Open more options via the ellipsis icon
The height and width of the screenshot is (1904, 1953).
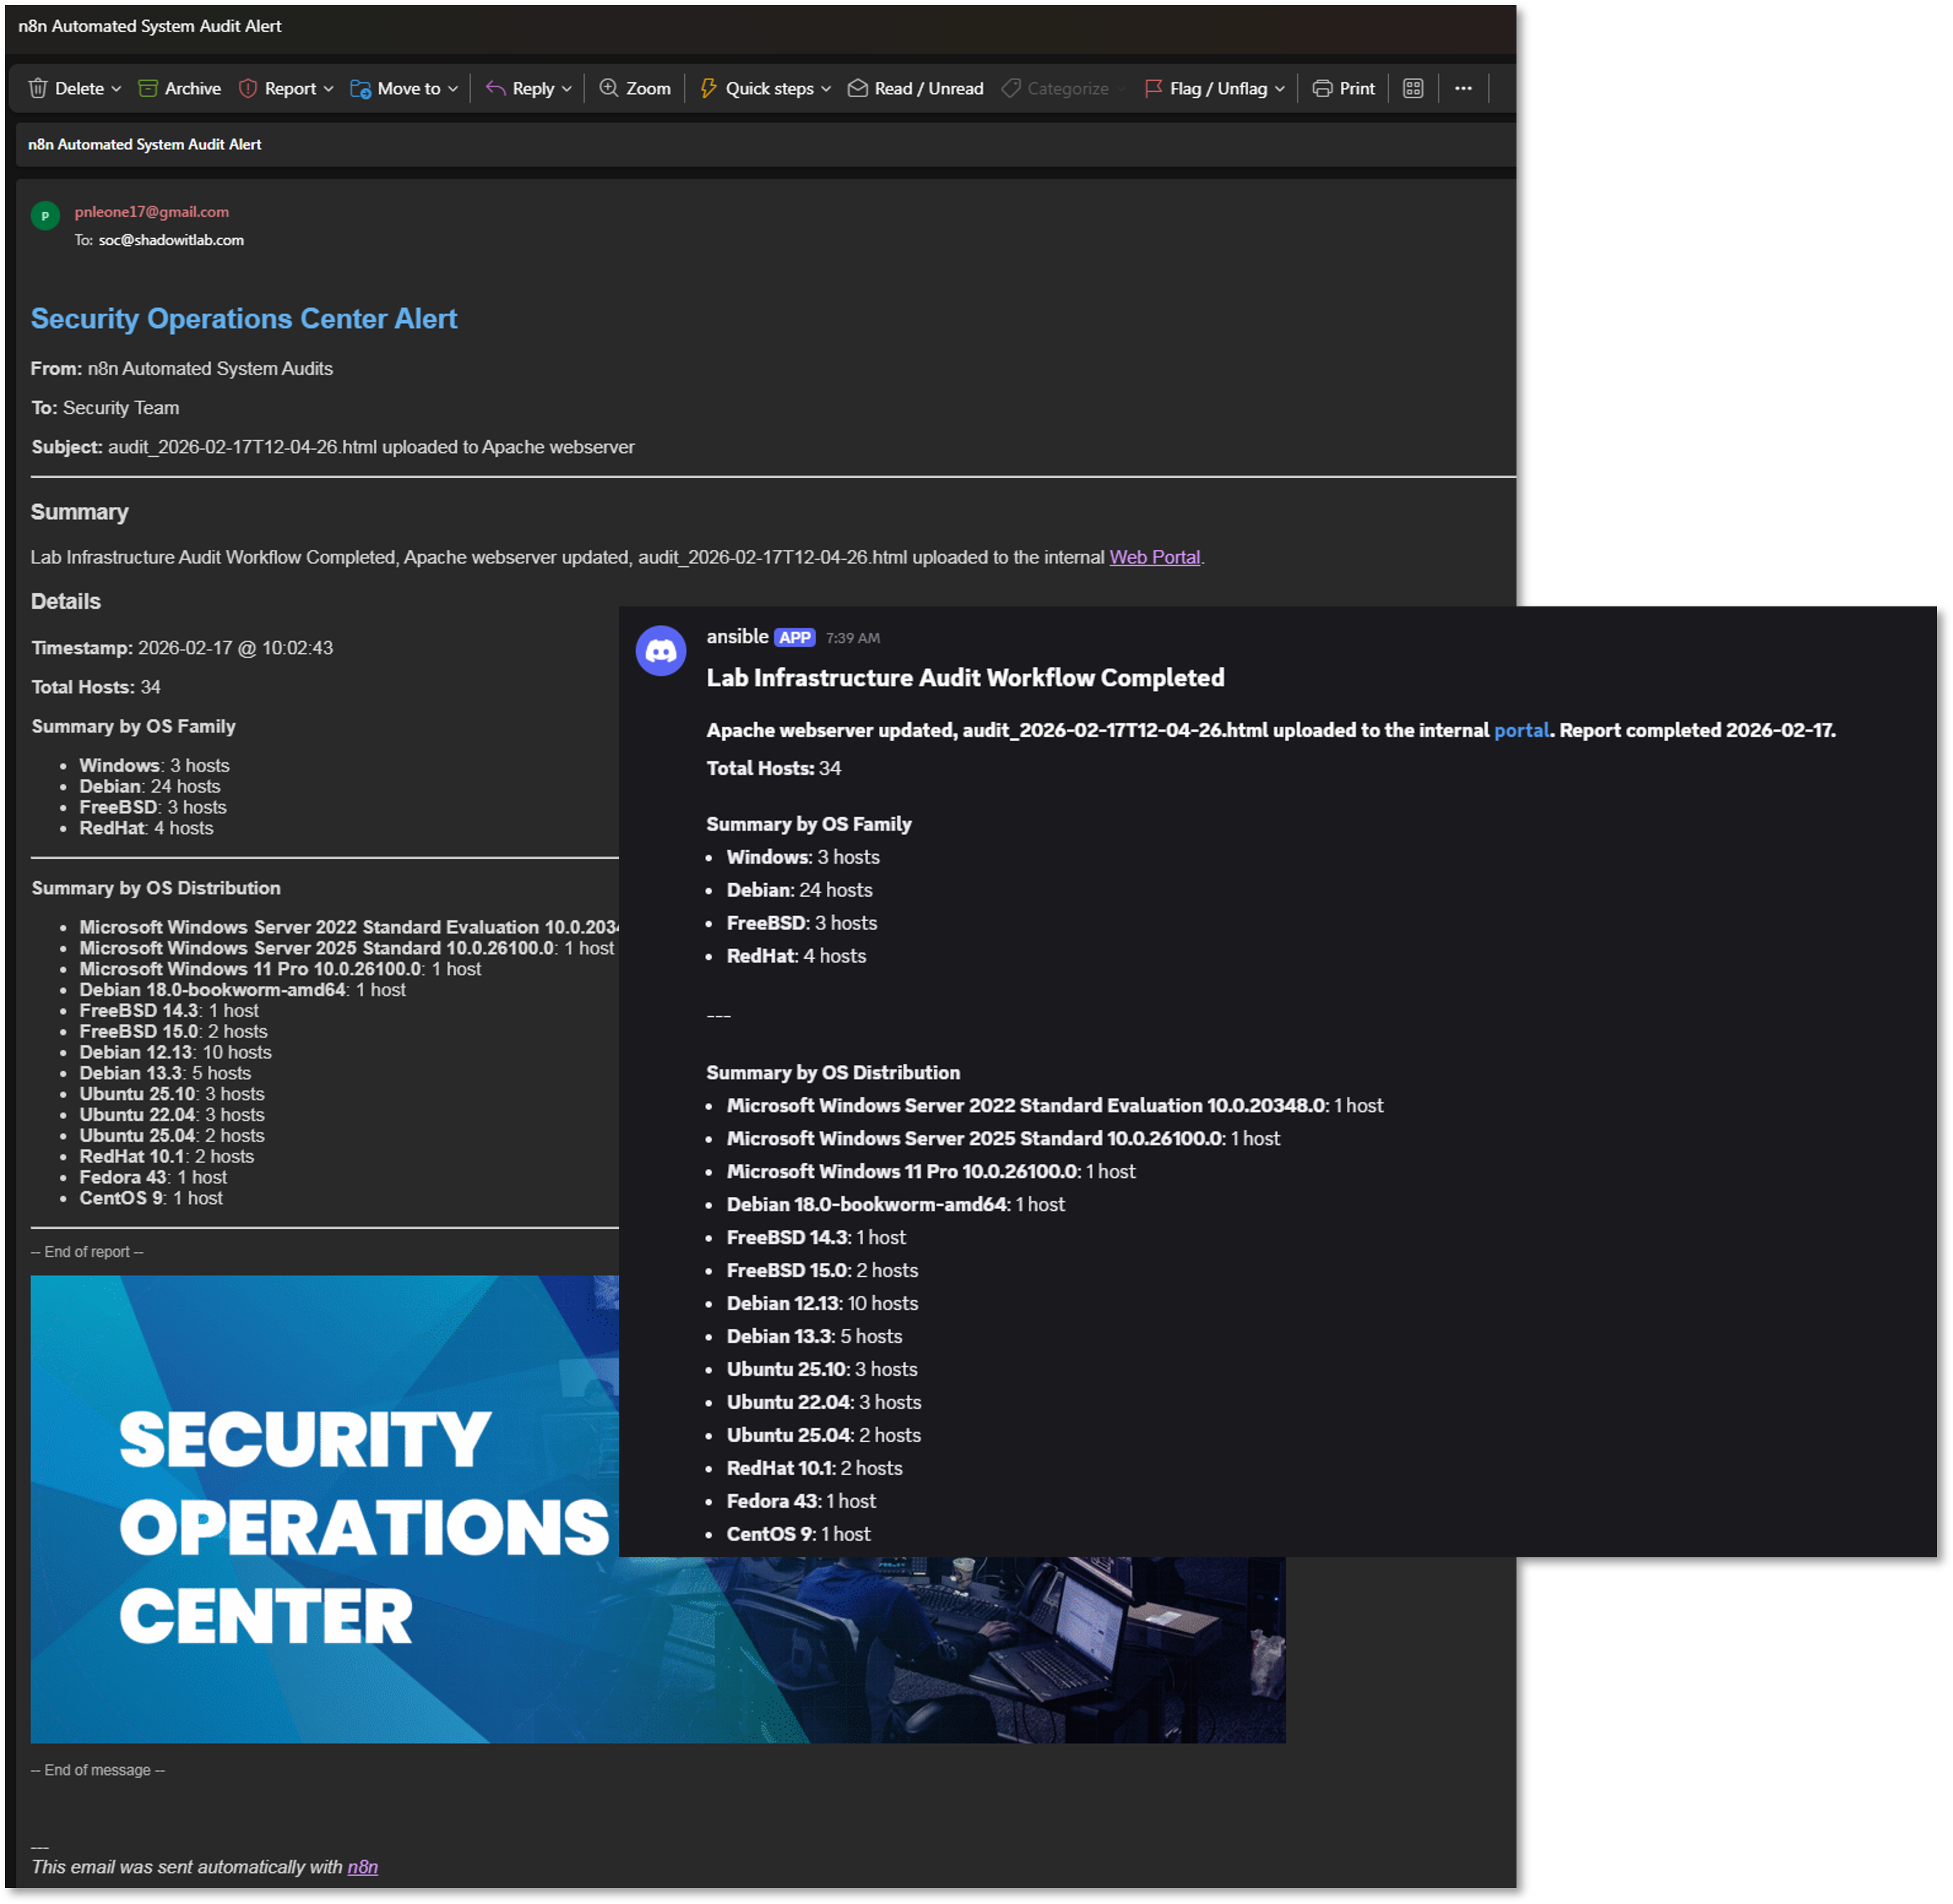pyautogui.click(x=1463, y=88)
